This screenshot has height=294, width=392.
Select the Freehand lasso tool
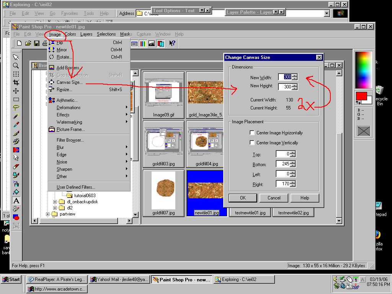[16, 108]
